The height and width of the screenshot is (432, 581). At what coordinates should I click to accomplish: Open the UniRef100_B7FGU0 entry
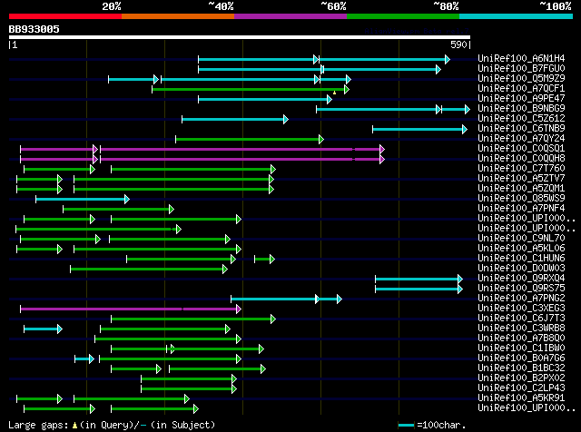[521, 69]
